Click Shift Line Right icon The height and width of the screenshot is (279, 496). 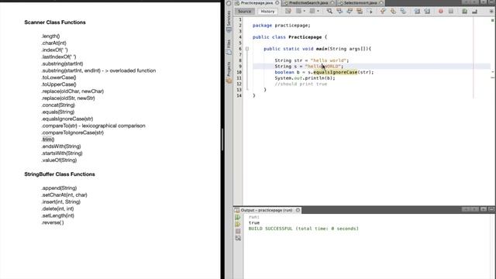tap(427, 12)
